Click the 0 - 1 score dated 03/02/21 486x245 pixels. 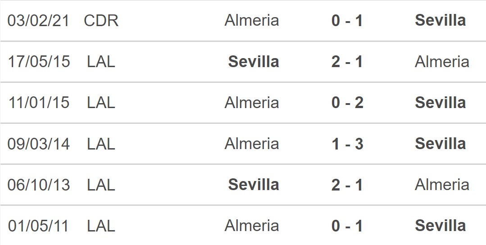click(347, 21)
